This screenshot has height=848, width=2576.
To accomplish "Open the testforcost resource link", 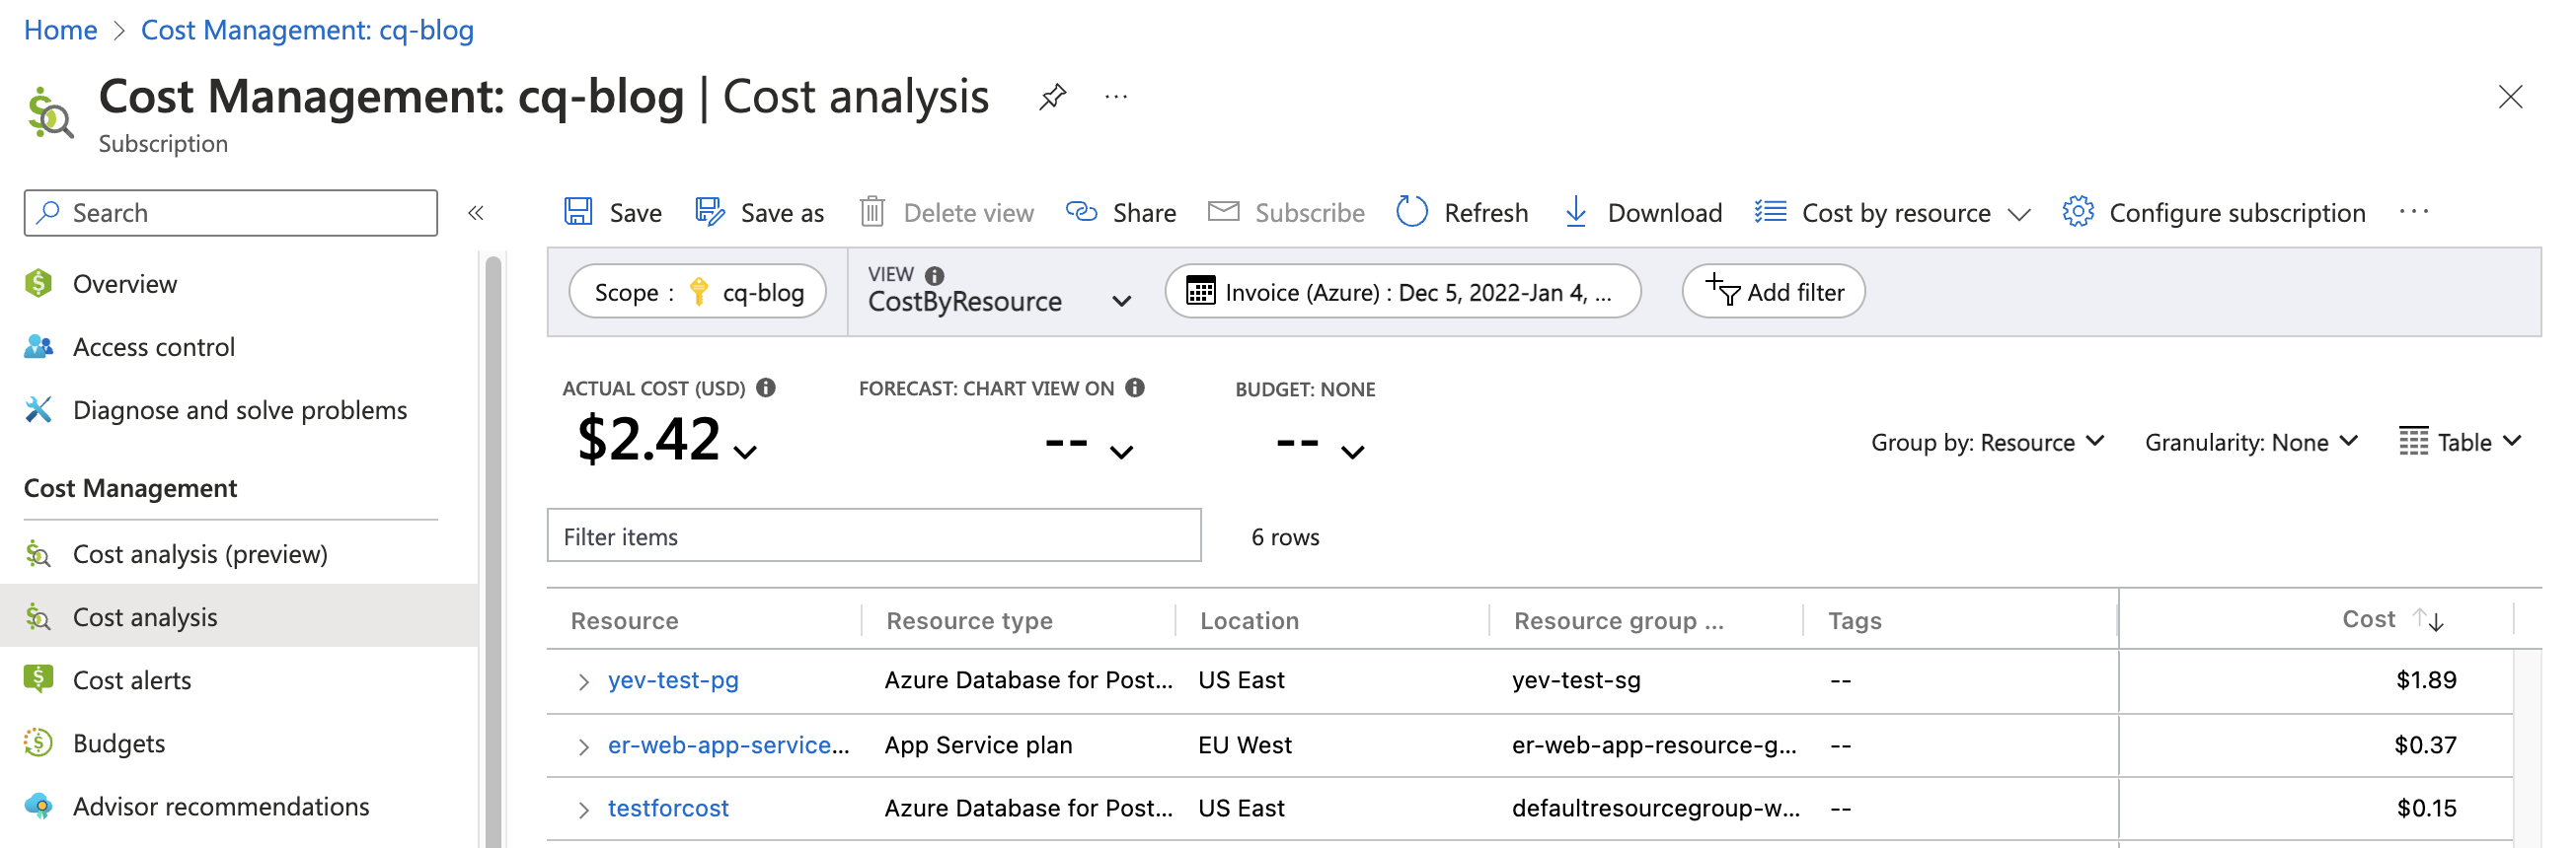I will click(668, 808).
